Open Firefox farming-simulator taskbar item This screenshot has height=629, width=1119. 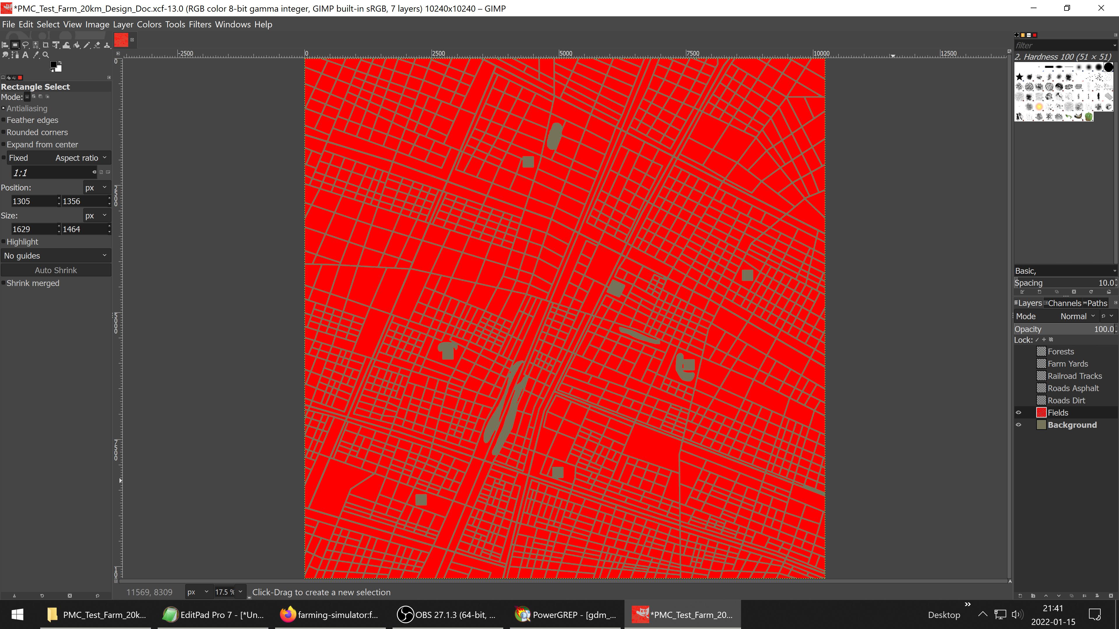click(x=330, y=615)
